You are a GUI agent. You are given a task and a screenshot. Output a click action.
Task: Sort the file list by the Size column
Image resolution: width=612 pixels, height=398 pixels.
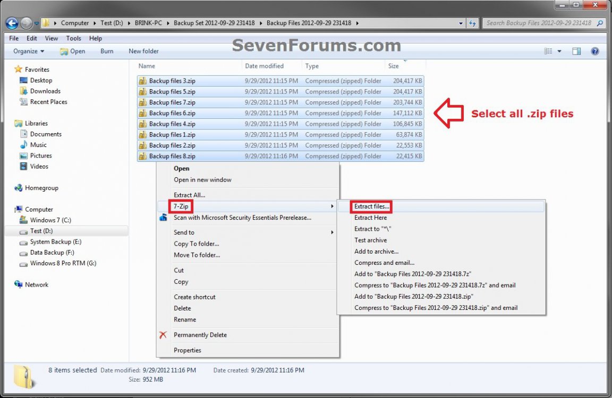[393, 66]
